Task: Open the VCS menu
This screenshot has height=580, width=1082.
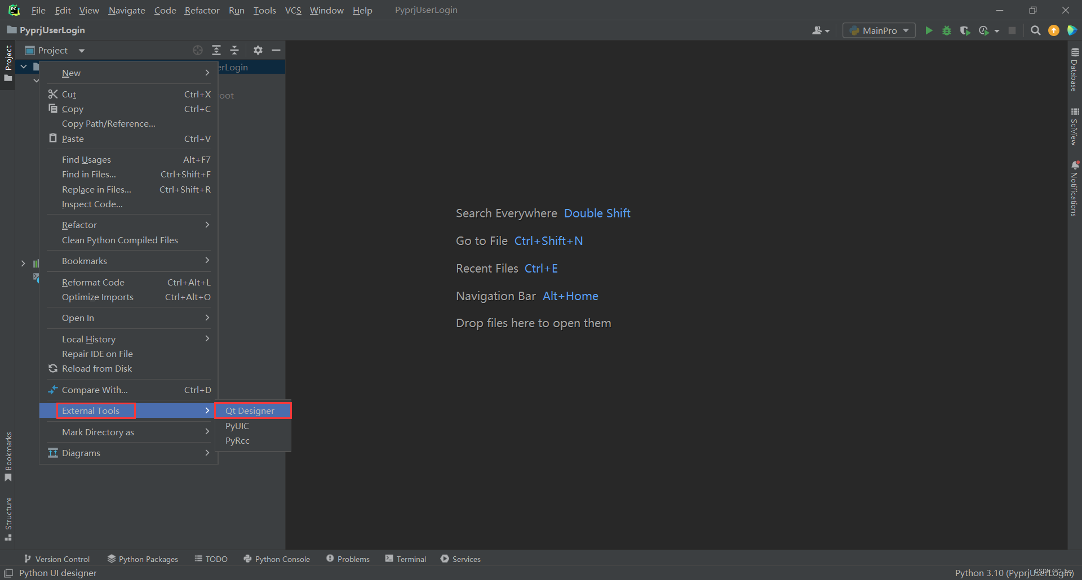Action: [x=293, y=10]
